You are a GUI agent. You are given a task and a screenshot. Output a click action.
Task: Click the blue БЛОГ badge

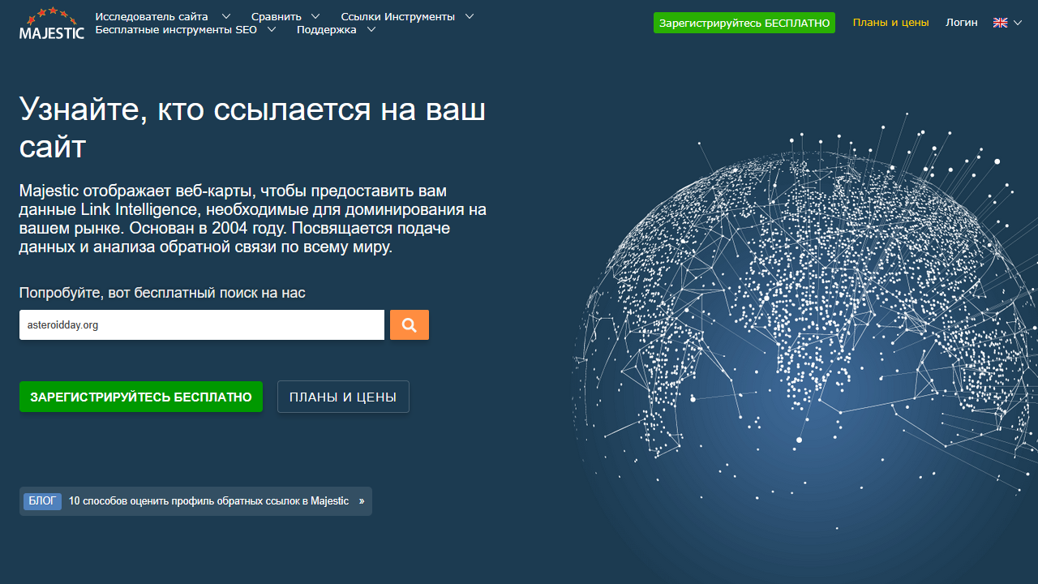coord(42,501)
